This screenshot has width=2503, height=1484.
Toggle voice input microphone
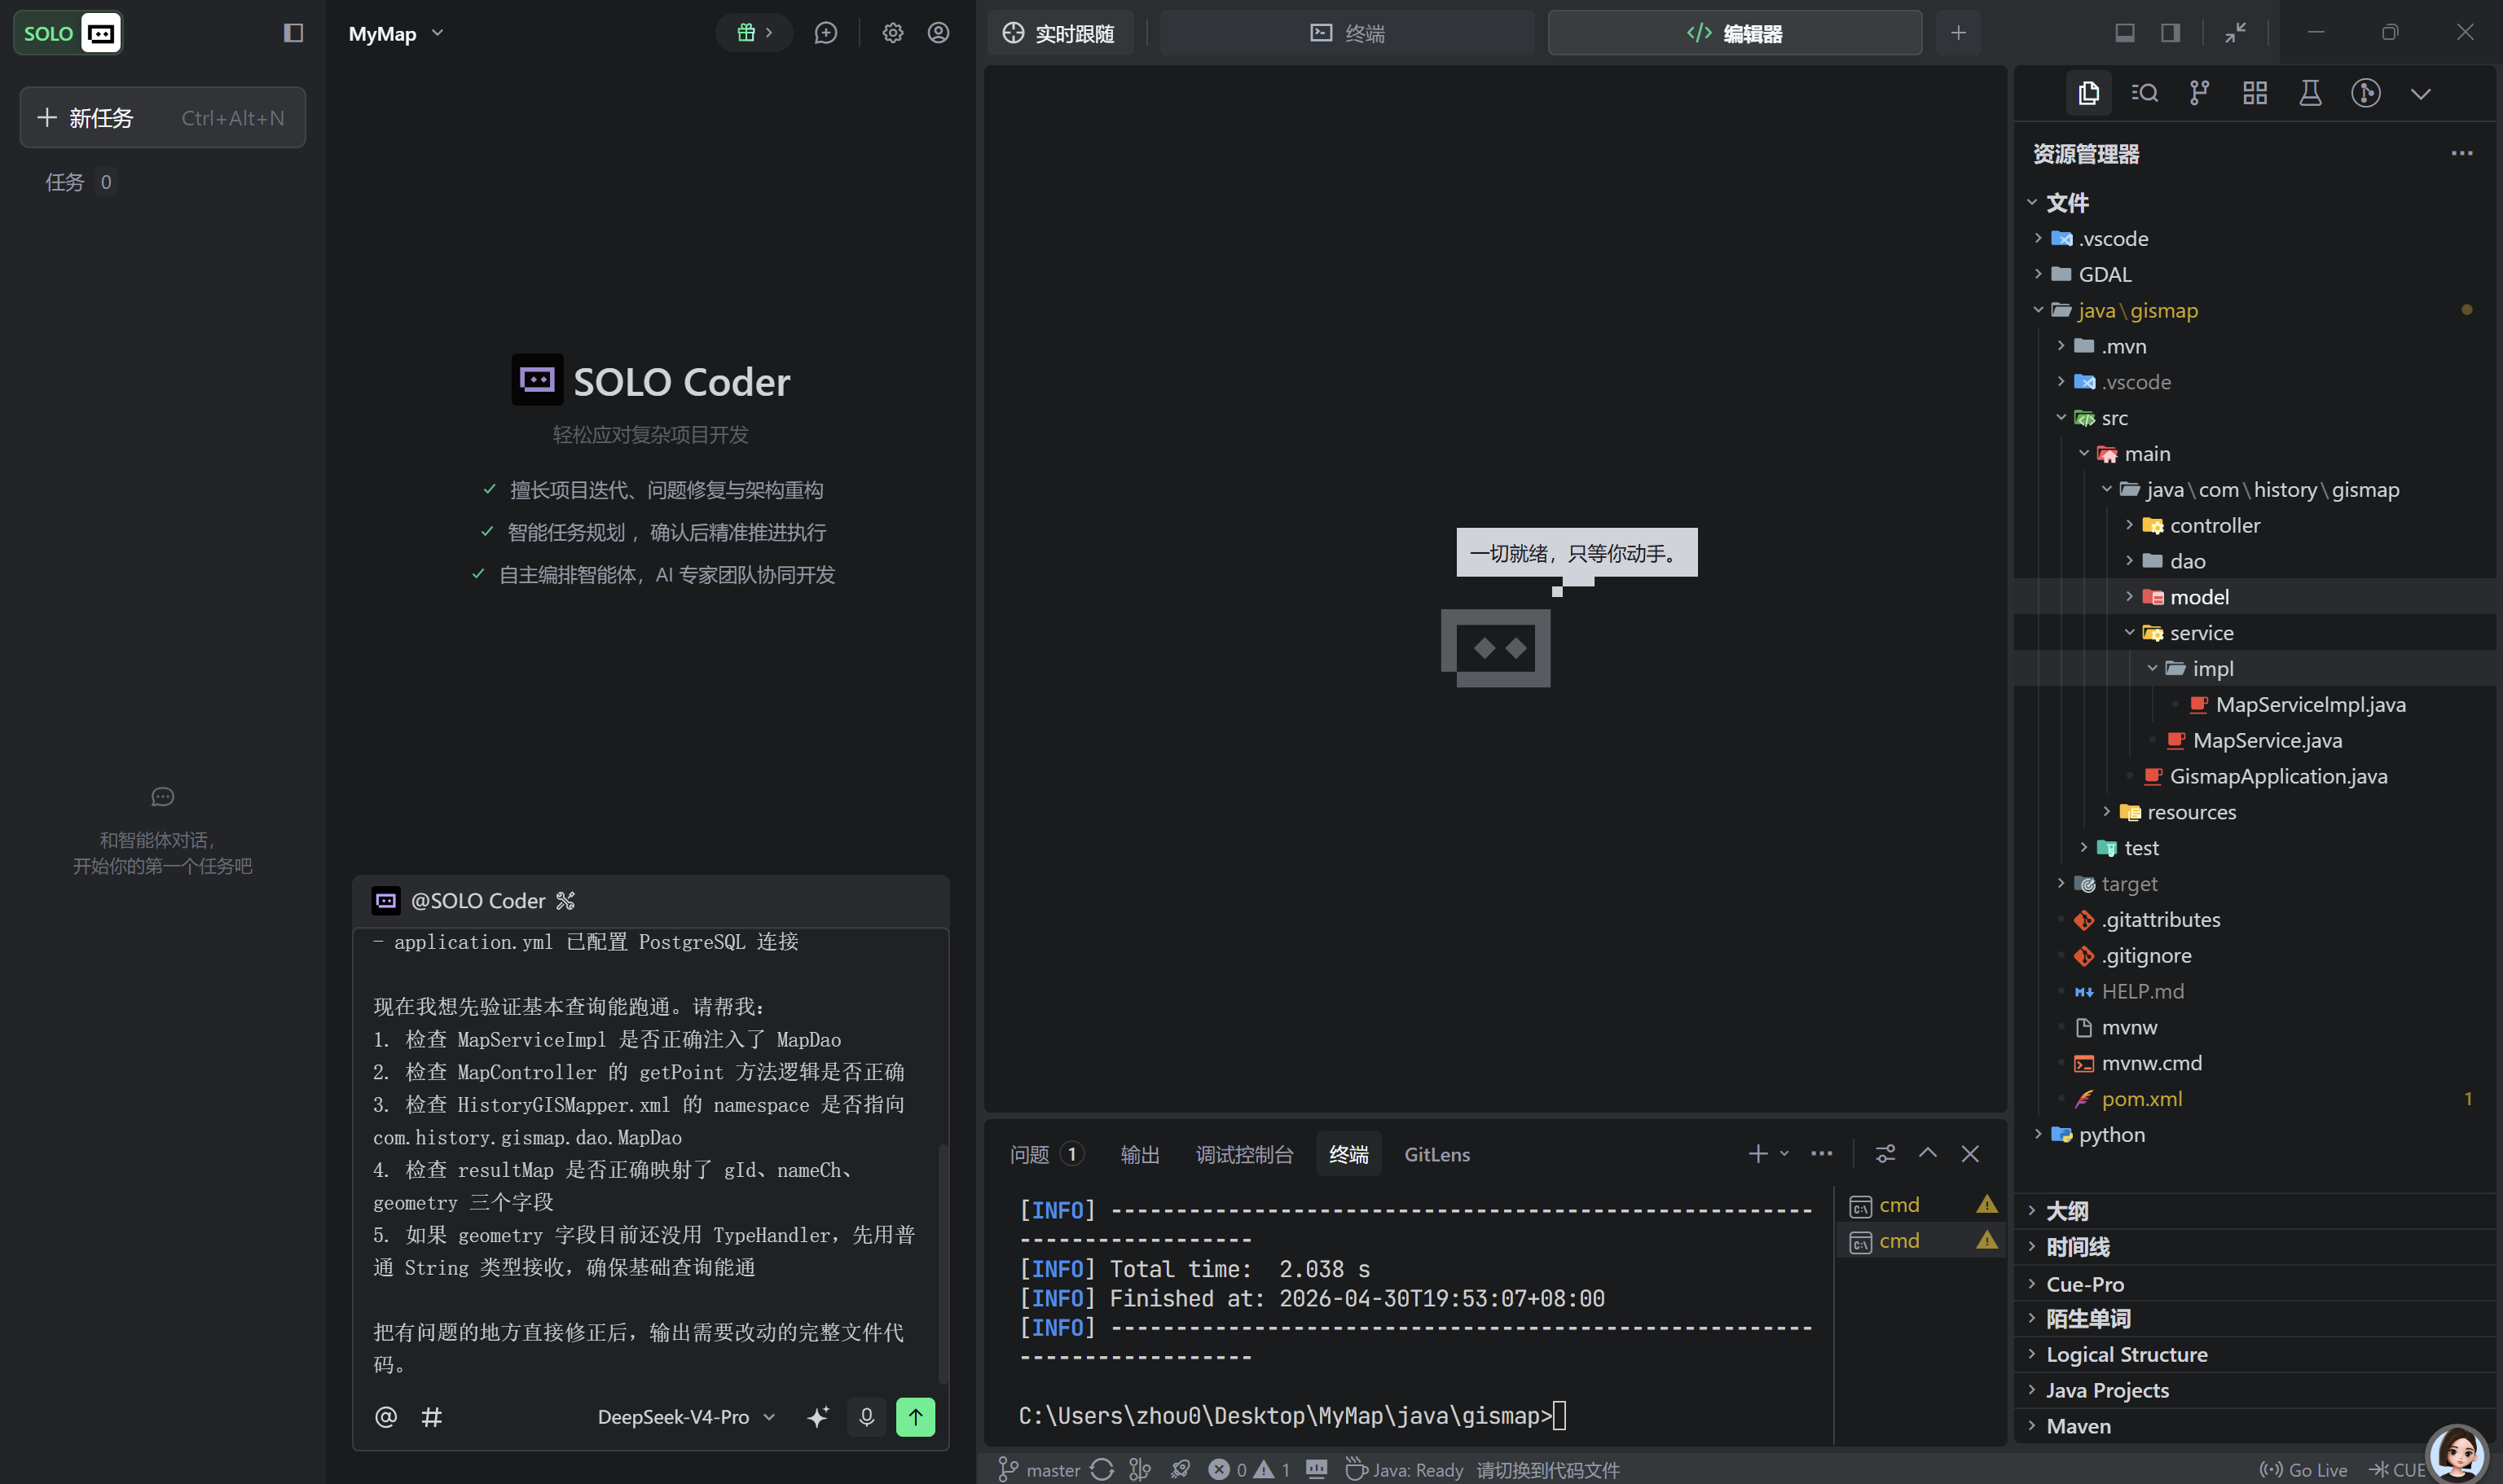pyautogui.click(x=866, y=1417)
